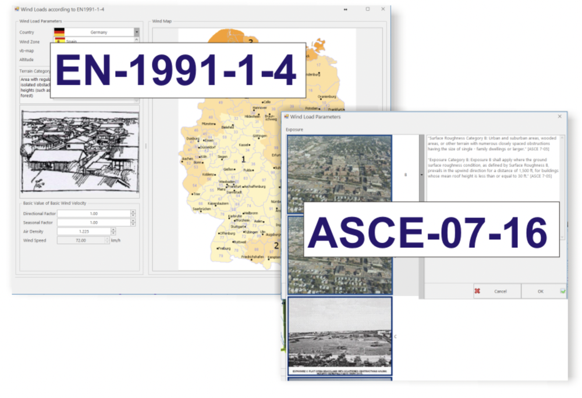Decrease Directional Factor with down stepper
Screen dimensions: 582x398
133,215
